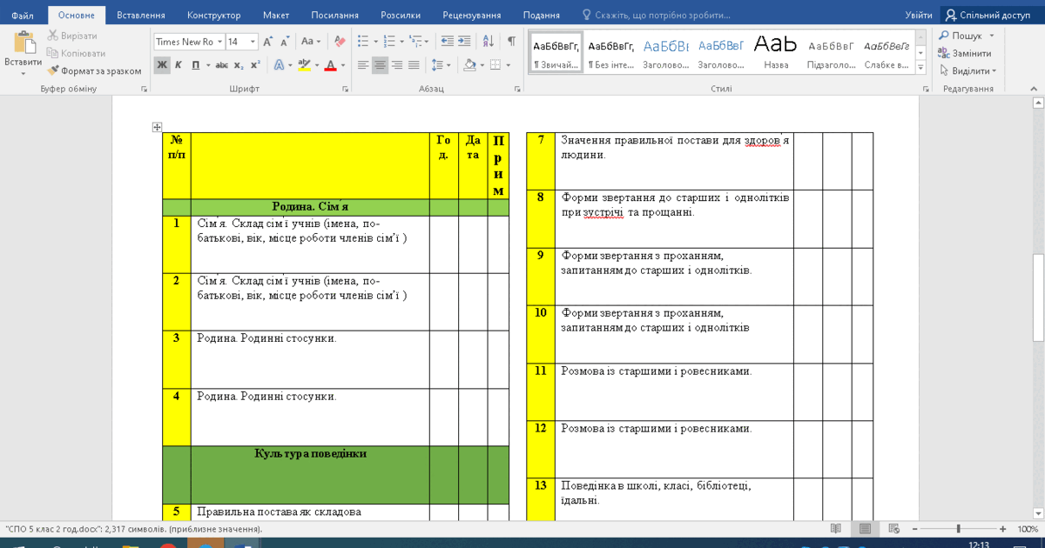This screenshot has height=548, width=1045.
Task: Open the Styles (Стилі) pane launcher
Action: pyautogui.click(x=925, y=89)
